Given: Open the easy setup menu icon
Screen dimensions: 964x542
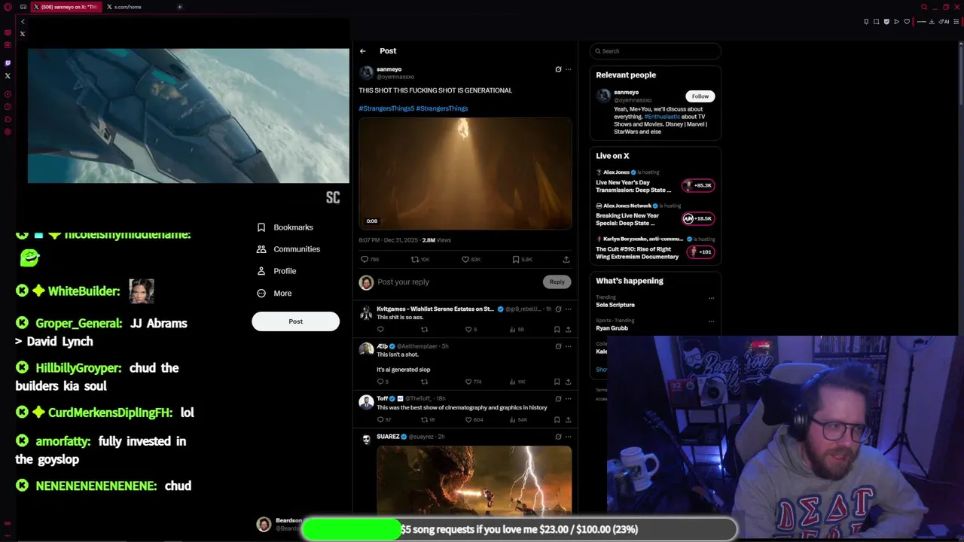Looking at the screenshot, I should tap(957, 22).
